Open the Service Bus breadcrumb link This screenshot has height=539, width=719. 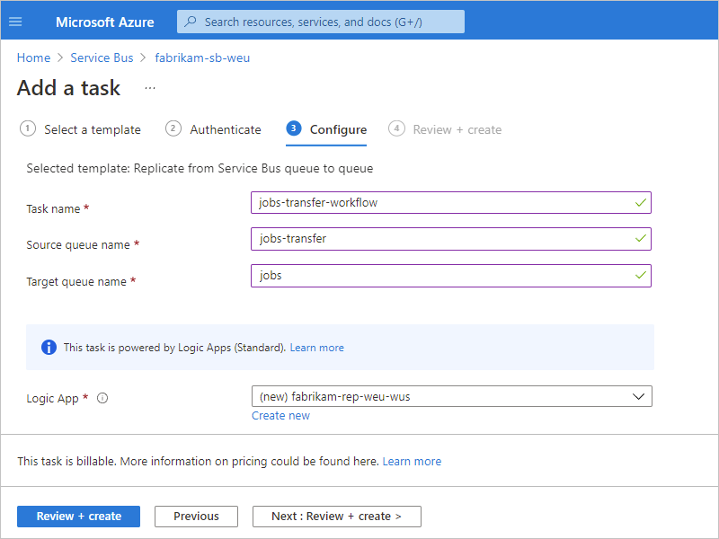tap(102, 57)
